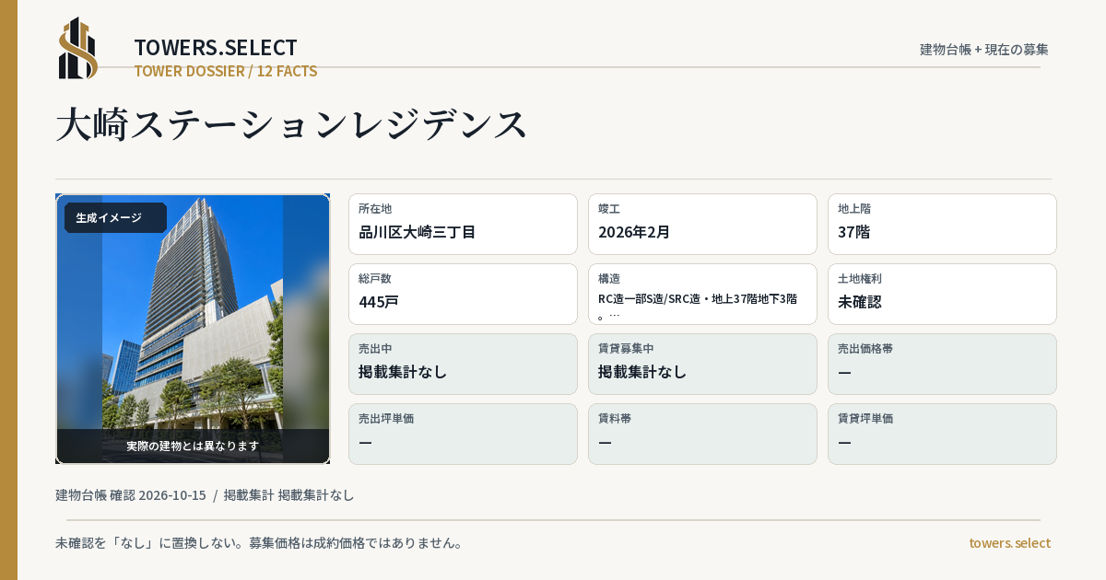Click the TOWER DOSSIER / 12 FACTS subtitle

pyautogui.click(x=226, y=71)
